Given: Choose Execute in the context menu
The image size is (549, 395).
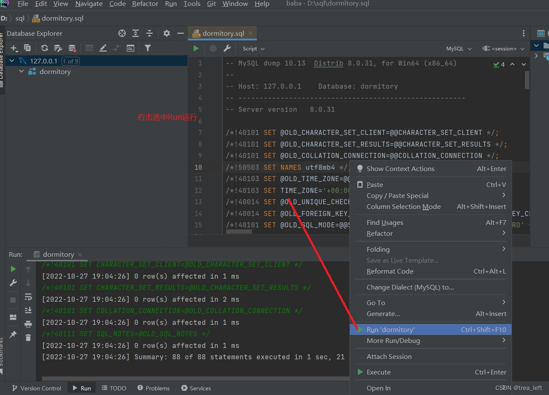Looking at the screenshot, I should [431, 372].
